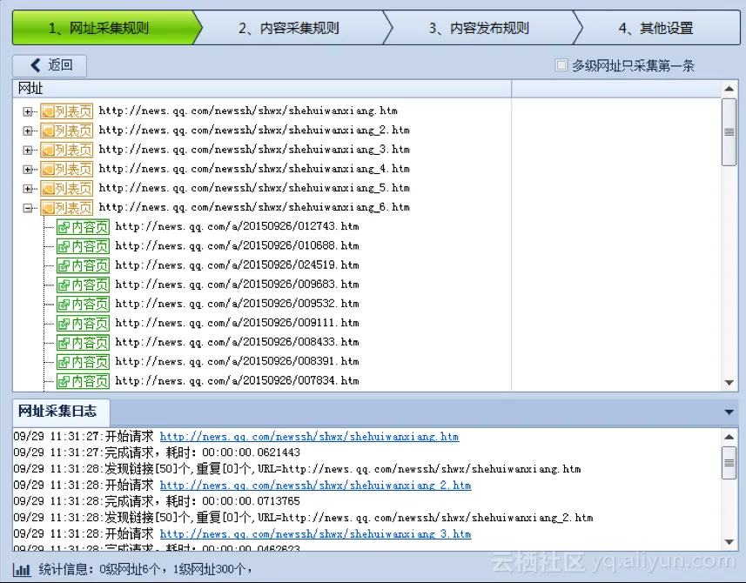Click the log scrollbar thumb
The image size is (746, 583).
(x=729, y=463)
